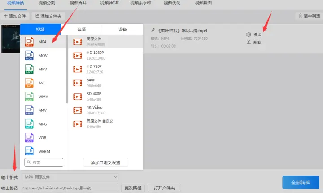Click the video thumbnail preview
Screen dimensions: 323x193
pos(11,39)
